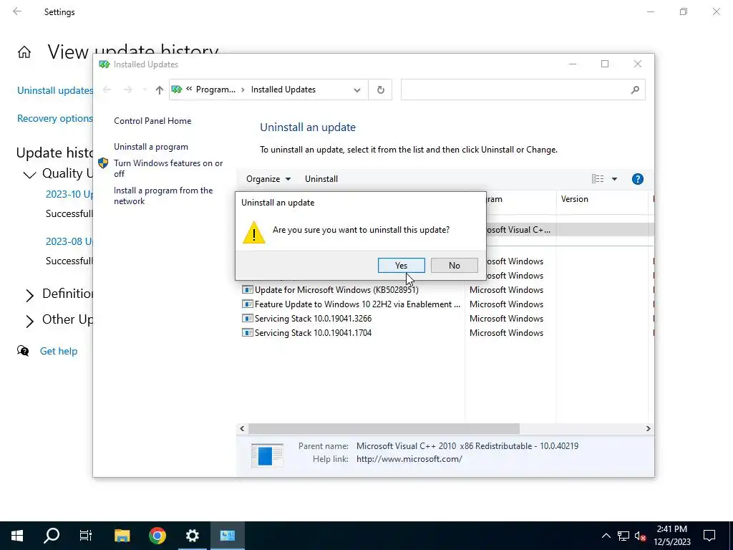Image resolution: width=733 pixels, height=550 pixels.
Task: Show hidden tray icons chevron
Action: tap(606, 536)
